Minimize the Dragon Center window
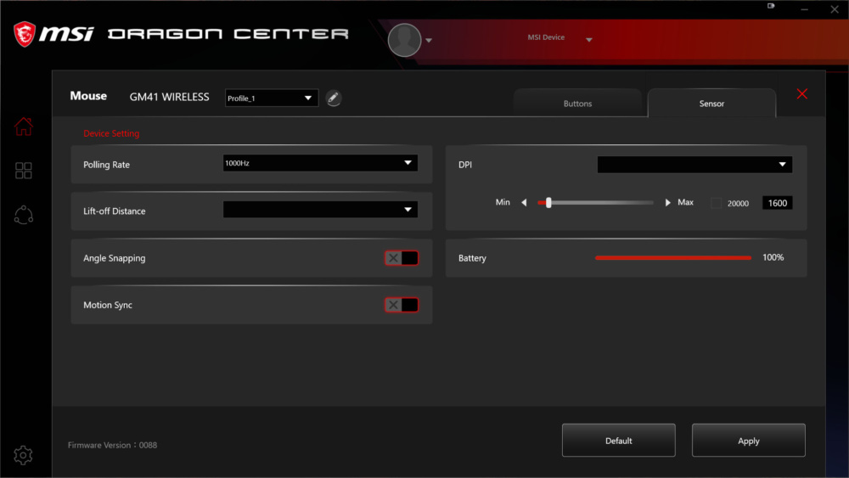Screen dimensions: 849x478 coord(805,9)
